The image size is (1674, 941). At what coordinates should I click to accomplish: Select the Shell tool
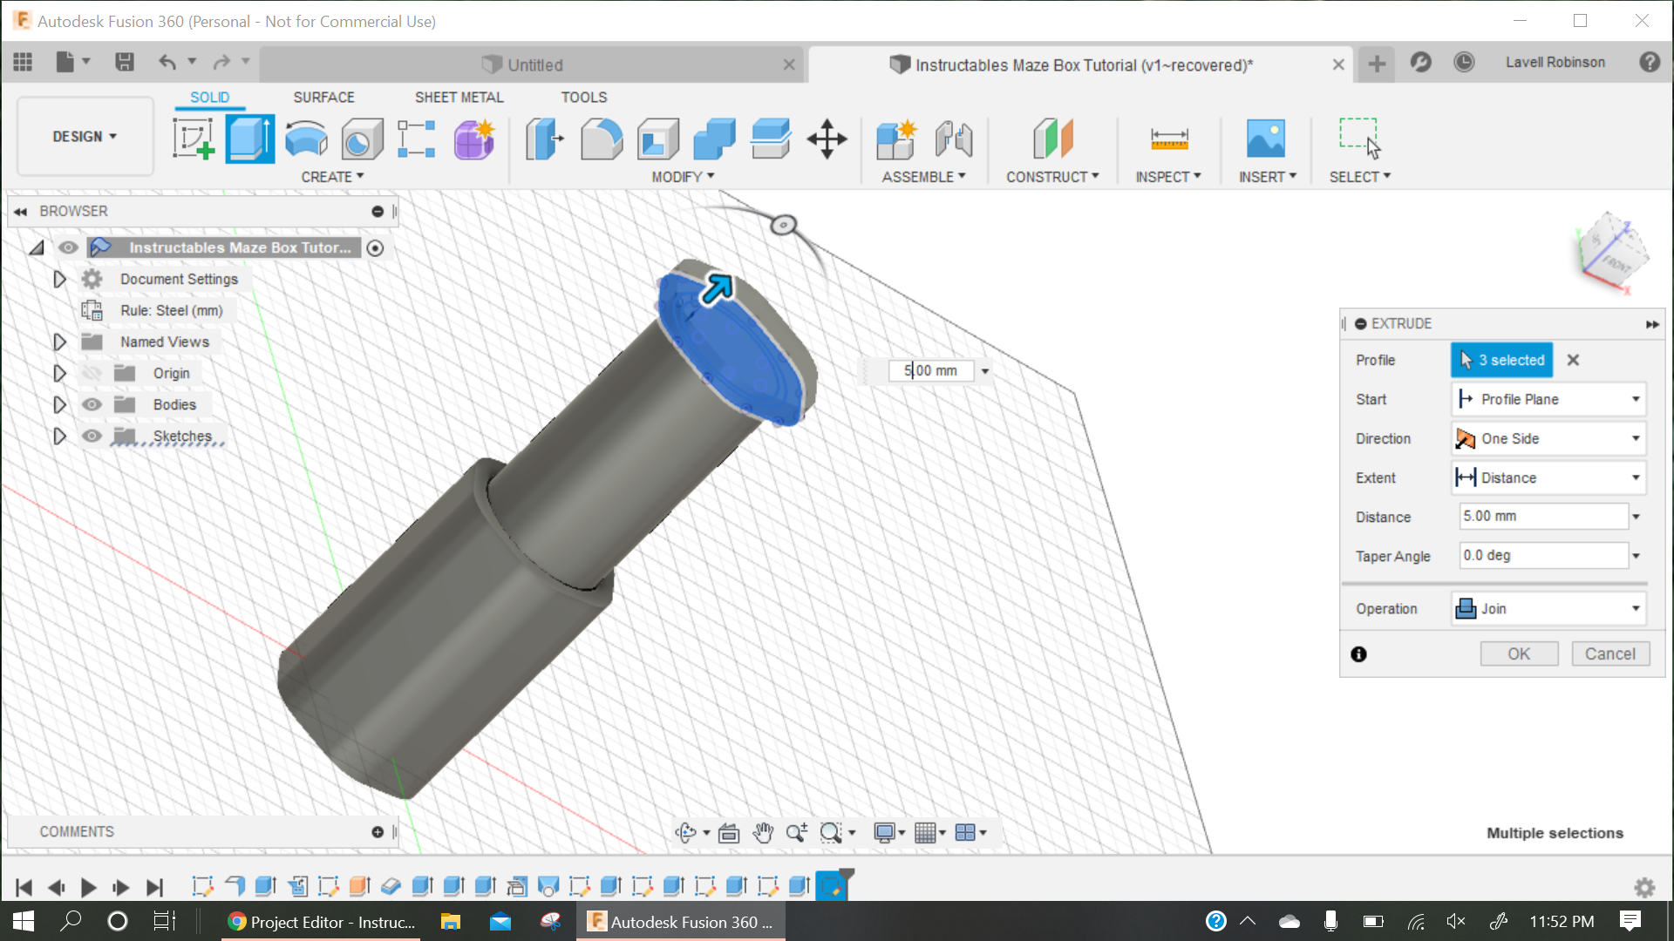pyautogui.click(x=658, y=139)
